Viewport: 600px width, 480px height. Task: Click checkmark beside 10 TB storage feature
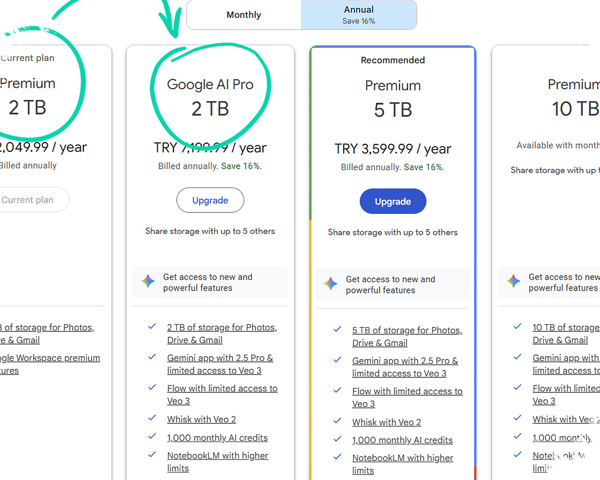pyautogui.click(x=517, y=327)
